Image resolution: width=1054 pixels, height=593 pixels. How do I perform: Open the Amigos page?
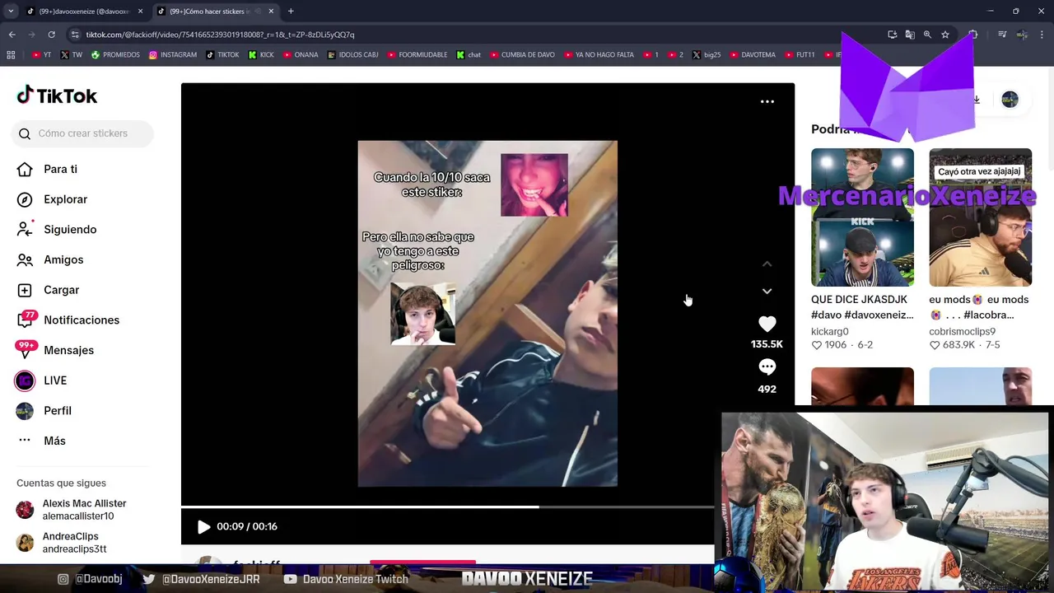[x=49, y=259]
